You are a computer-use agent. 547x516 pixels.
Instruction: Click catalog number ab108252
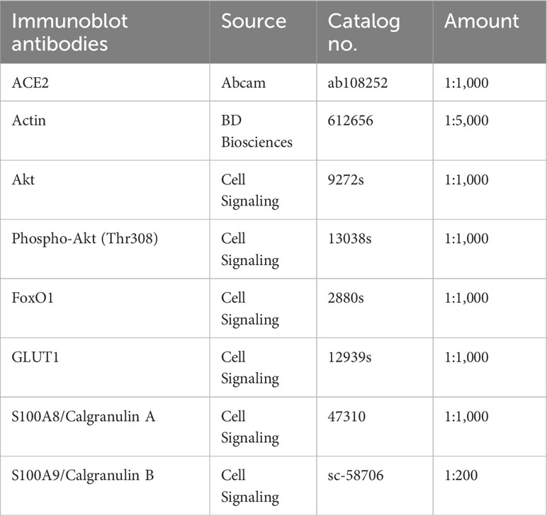click(x=358, y=83)
